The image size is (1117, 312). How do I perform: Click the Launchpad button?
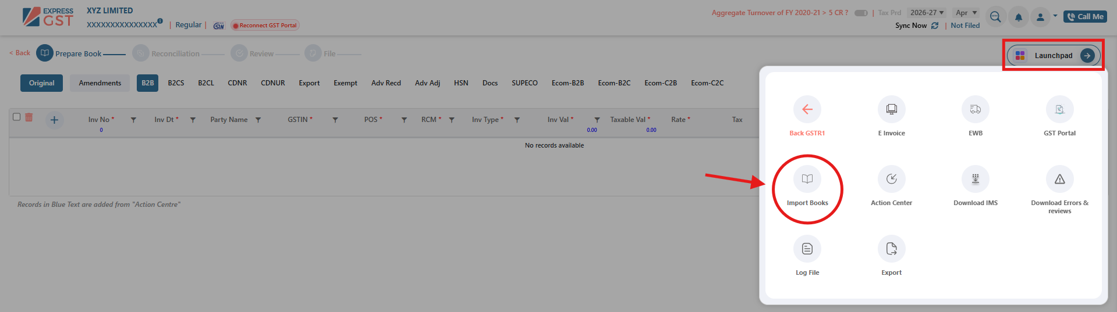(x=1053, y=56)
